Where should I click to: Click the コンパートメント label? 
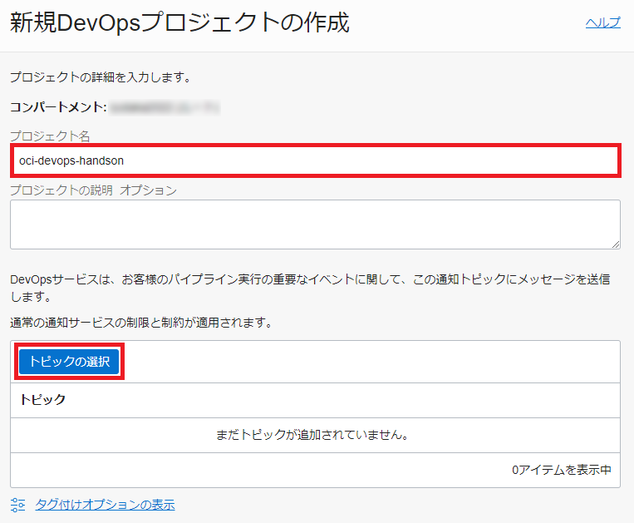click(57, 107)
